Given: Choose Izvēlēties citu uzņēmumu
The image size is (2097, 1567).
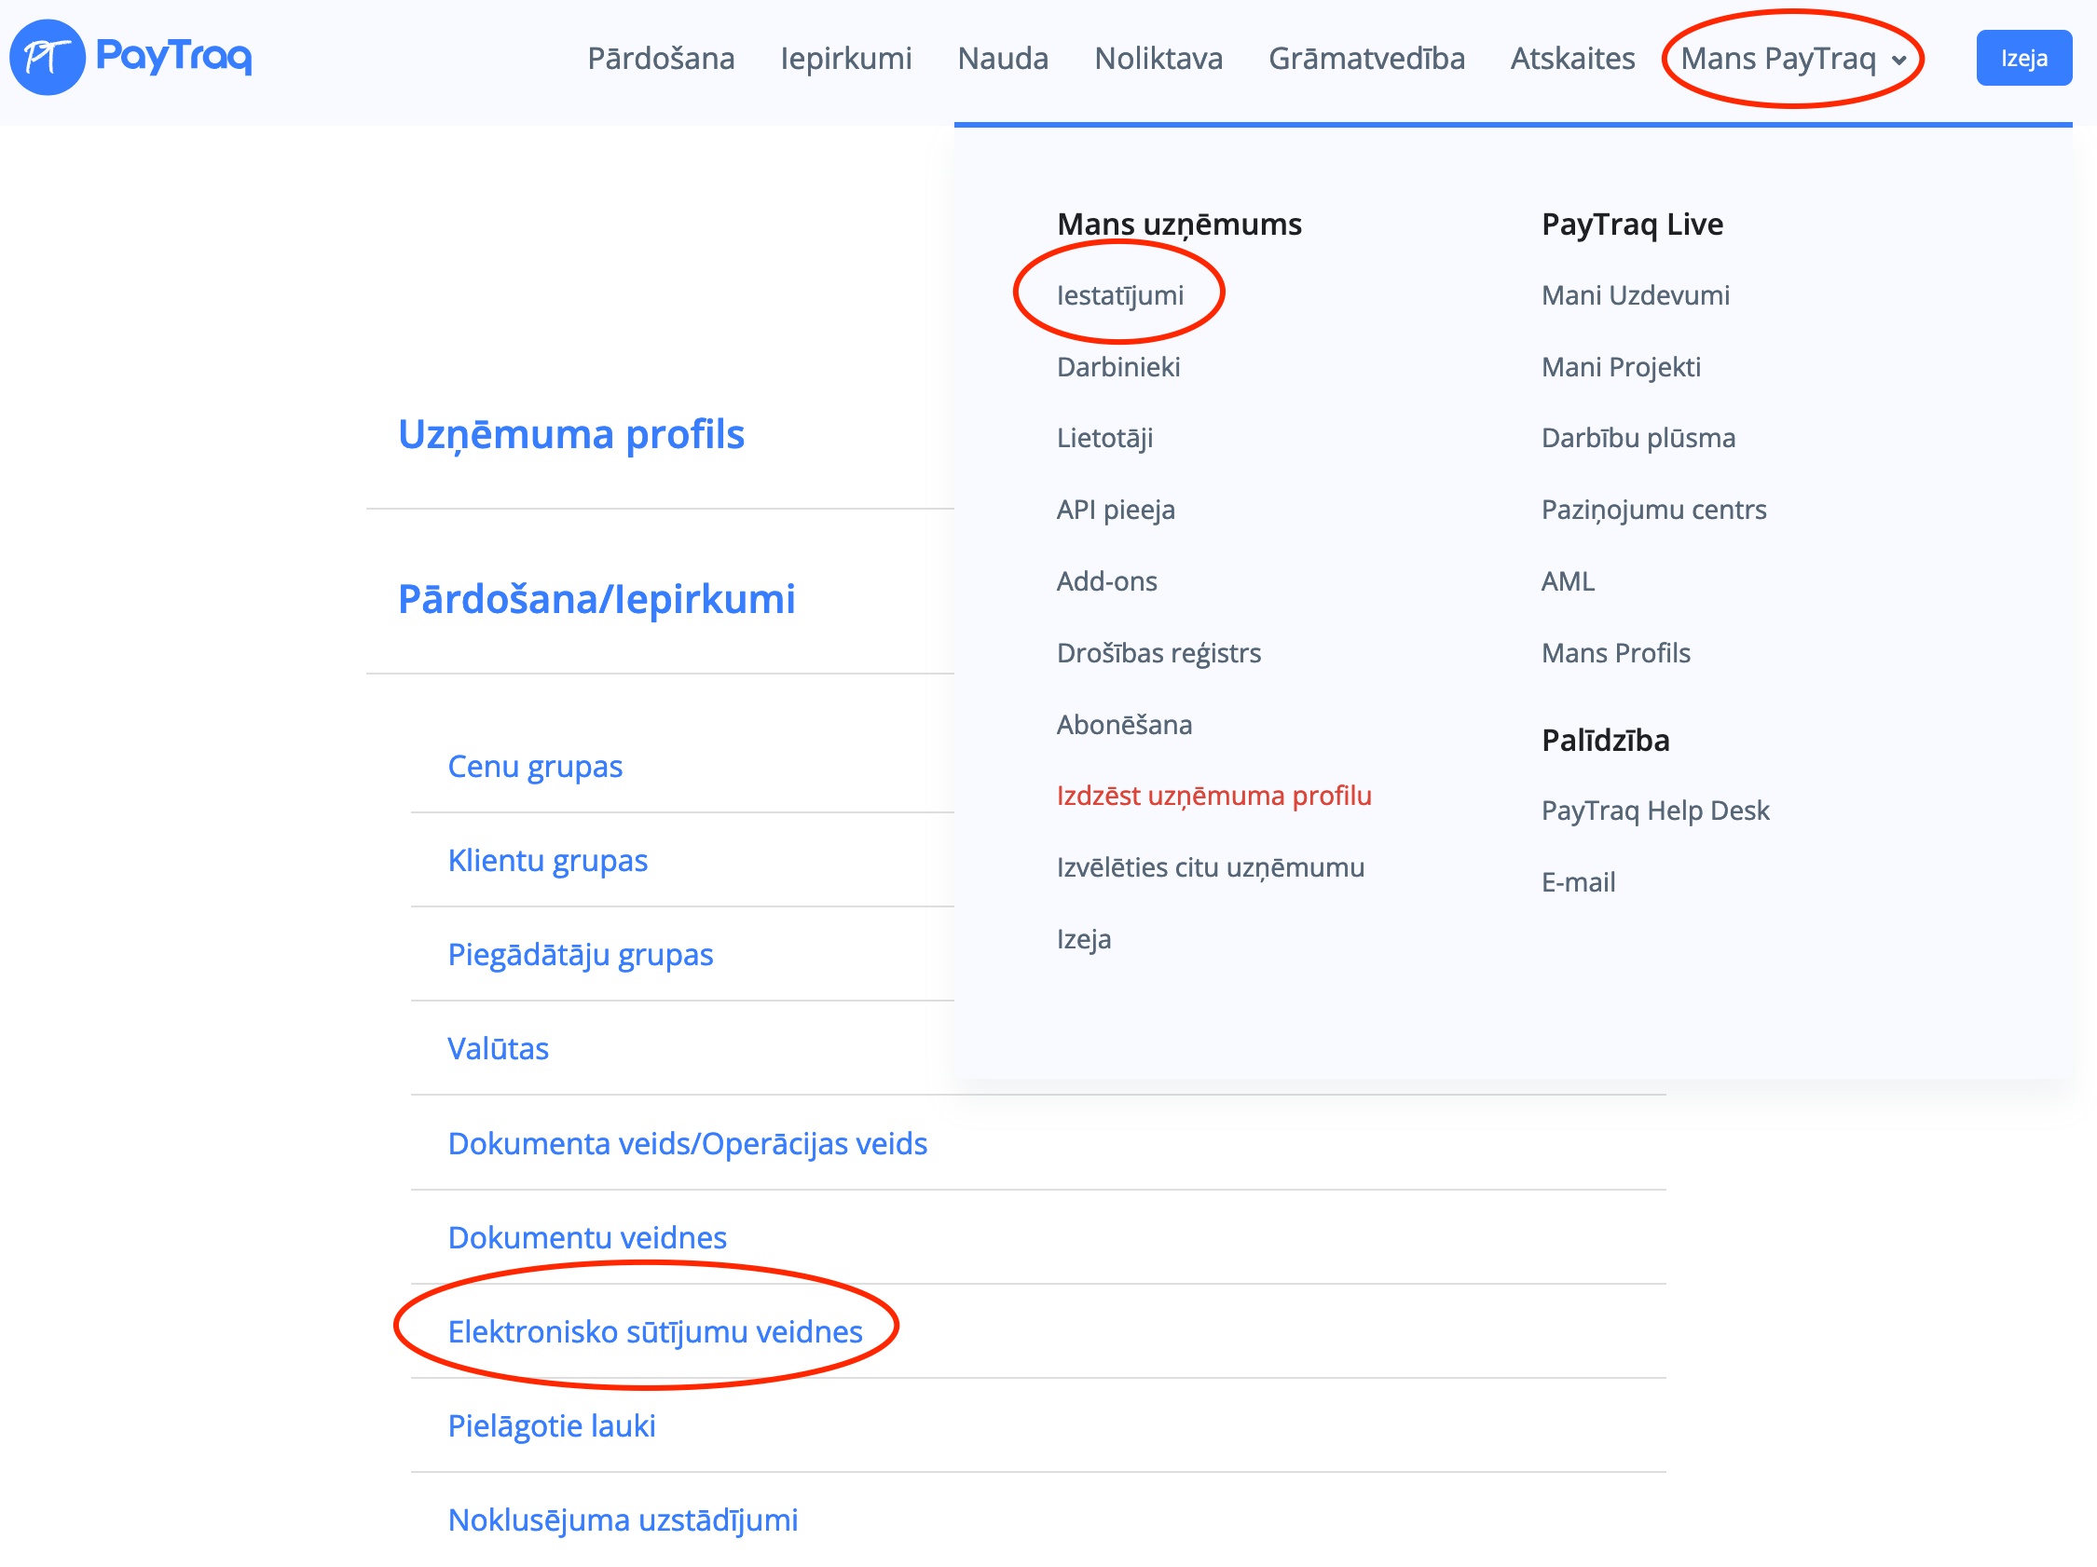Looking at the screenshot, I should tap(1210, 868).
